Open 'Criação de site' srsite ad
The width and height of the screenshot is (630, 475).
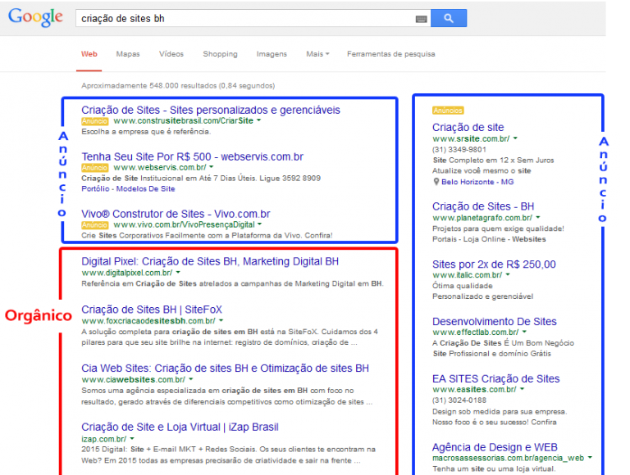(x=468, y=127)
